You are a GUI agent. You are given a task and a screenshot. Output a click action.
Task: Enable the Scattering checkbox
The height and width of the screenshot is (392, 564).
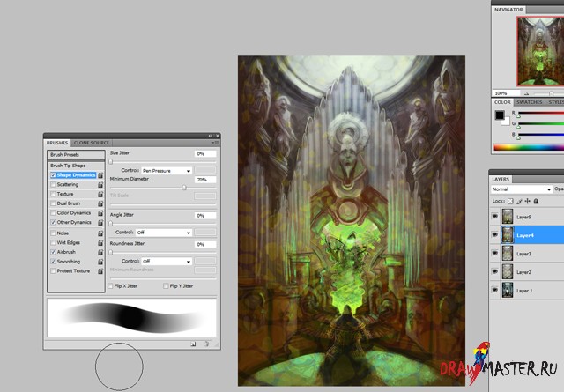coord(53,184)
